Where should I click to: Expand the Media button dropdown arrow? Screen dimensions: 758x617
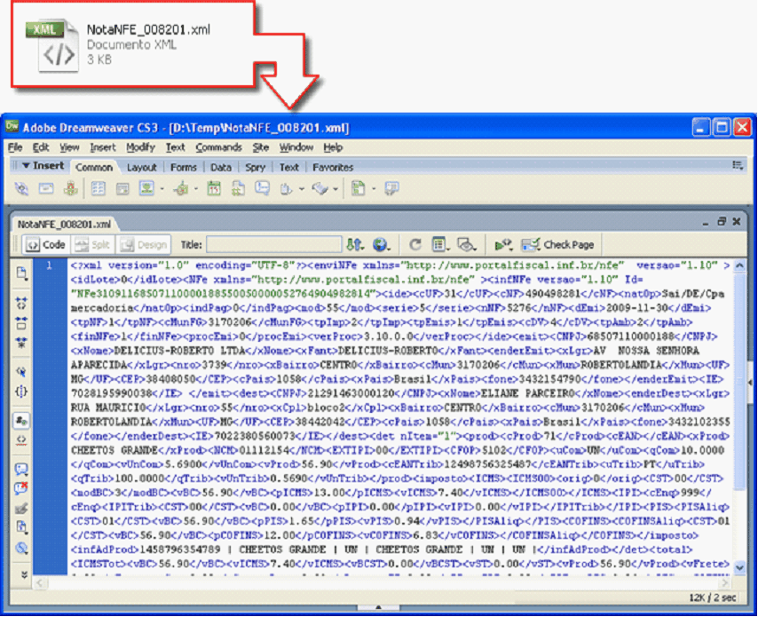click(x=196, y=188)
